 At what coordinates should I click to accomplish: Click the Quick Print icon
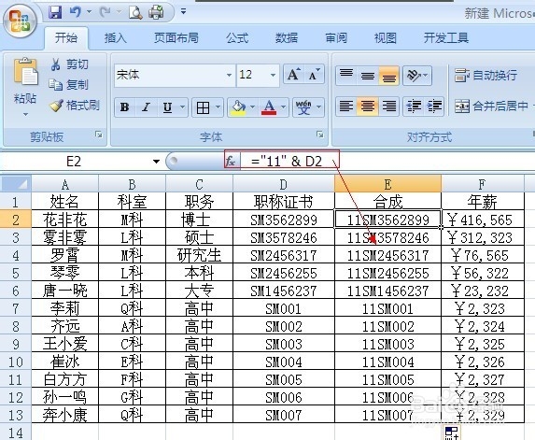[156, 13]
